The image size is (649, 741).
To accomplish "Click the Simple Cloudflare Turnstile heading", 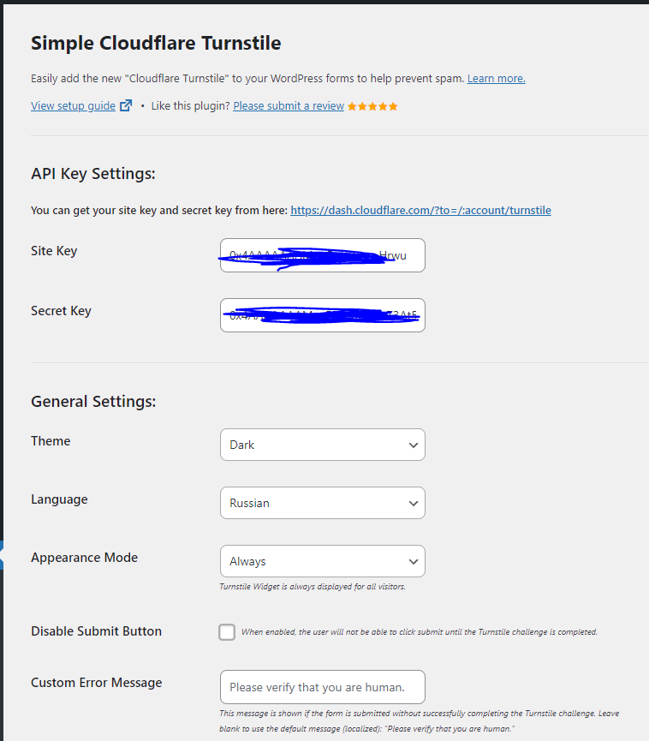I will (x=156, y=43).
